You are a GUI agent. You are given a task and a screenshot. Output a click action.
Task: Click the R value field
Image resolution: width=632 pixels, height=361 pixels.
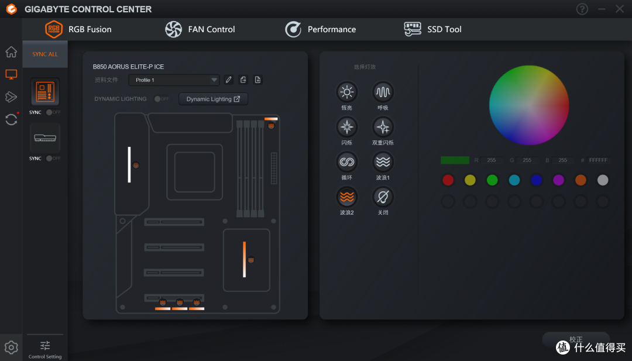(x=492, y=160)
